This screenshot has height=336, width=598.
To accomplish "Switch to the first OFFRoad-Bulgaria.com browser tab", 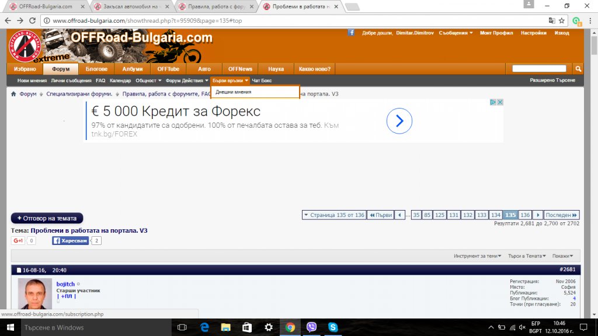I will 47,6.
